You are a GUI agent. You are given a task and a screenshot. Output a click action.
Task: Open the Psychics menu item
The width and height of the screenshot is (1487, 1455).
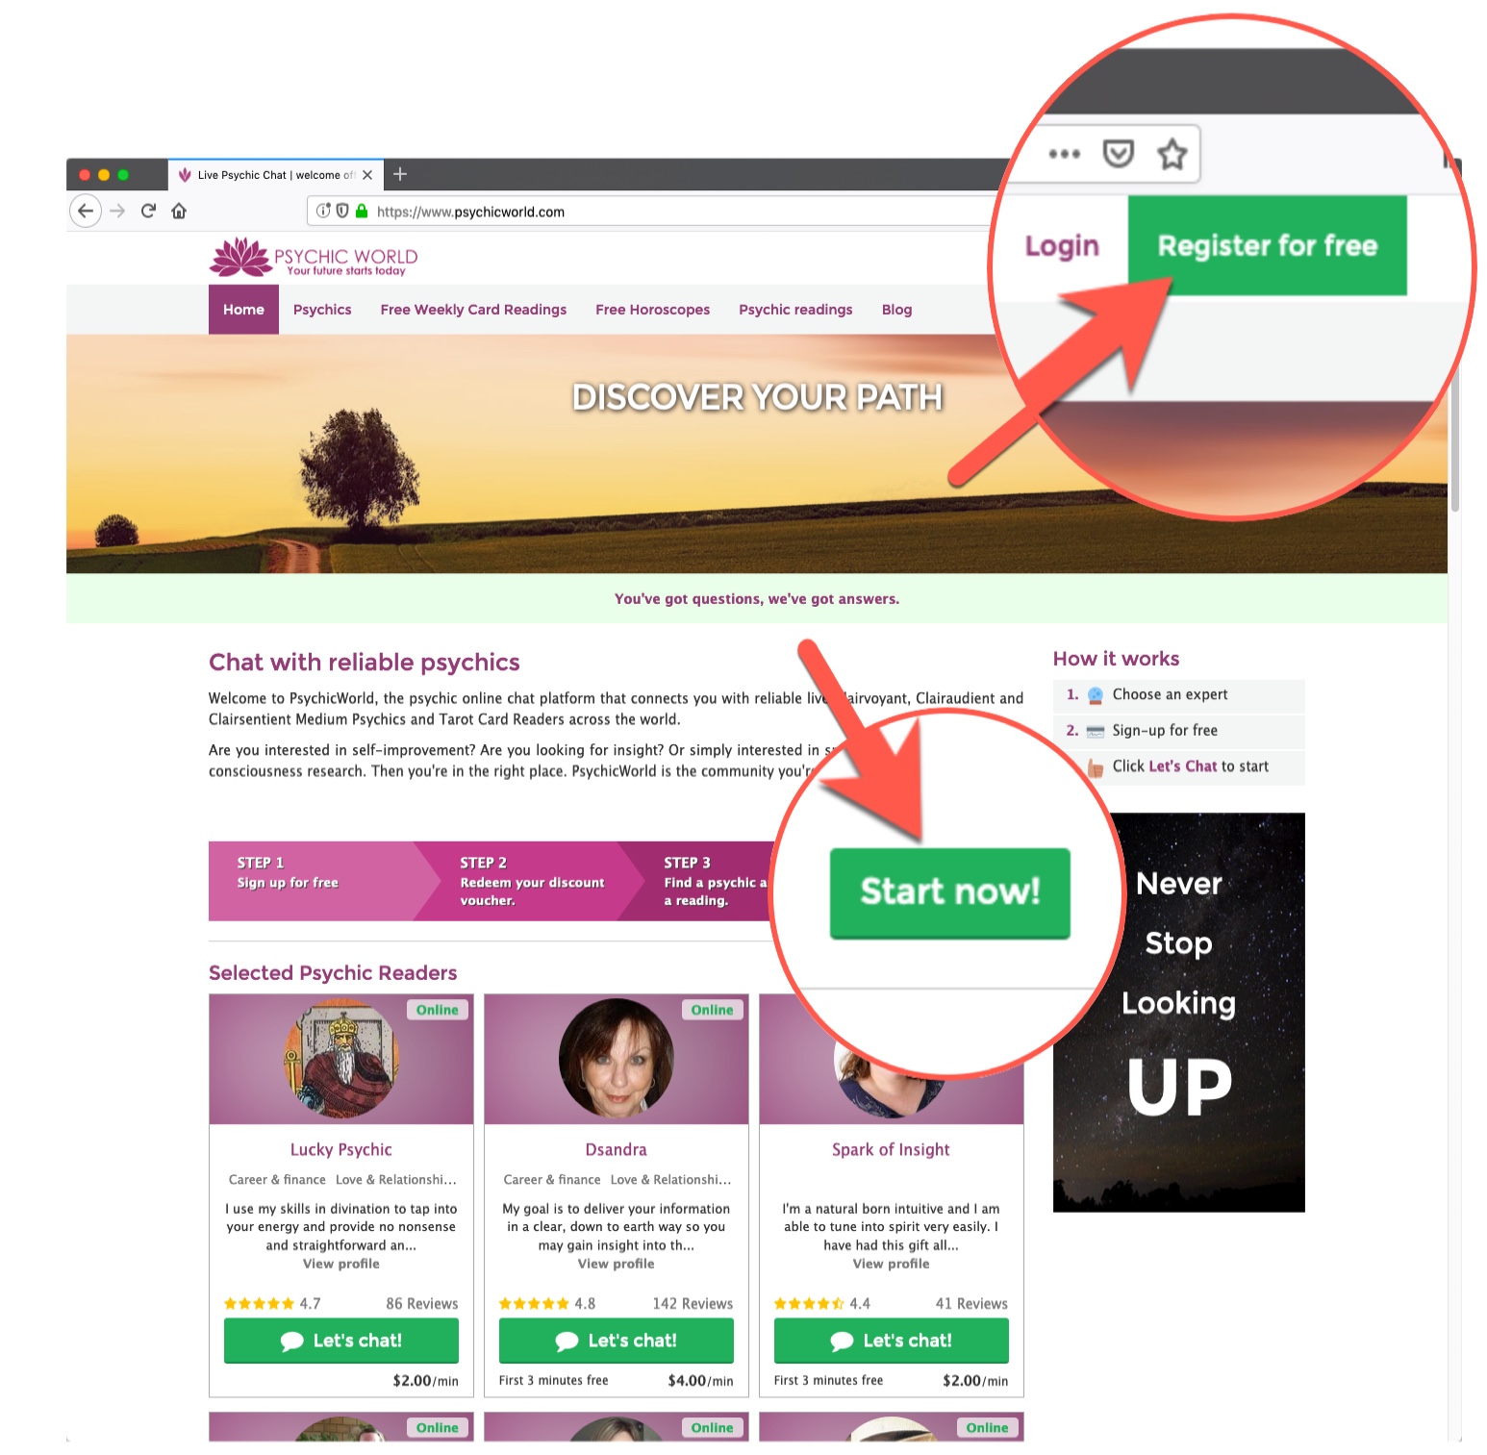coord(322,310)
